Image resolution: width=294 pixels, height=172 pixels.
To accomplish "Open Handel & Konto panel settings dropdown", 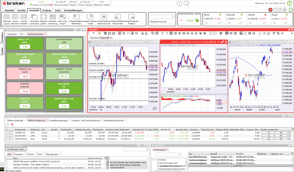I will [284, 116].
